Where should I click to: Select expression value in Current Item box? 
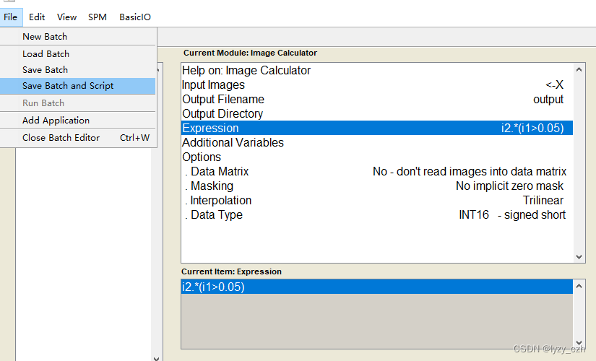214,287
